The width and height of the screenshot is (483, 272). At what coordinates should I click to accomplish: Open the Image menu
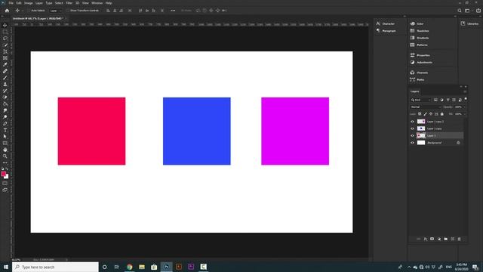[x=29, y=3]
